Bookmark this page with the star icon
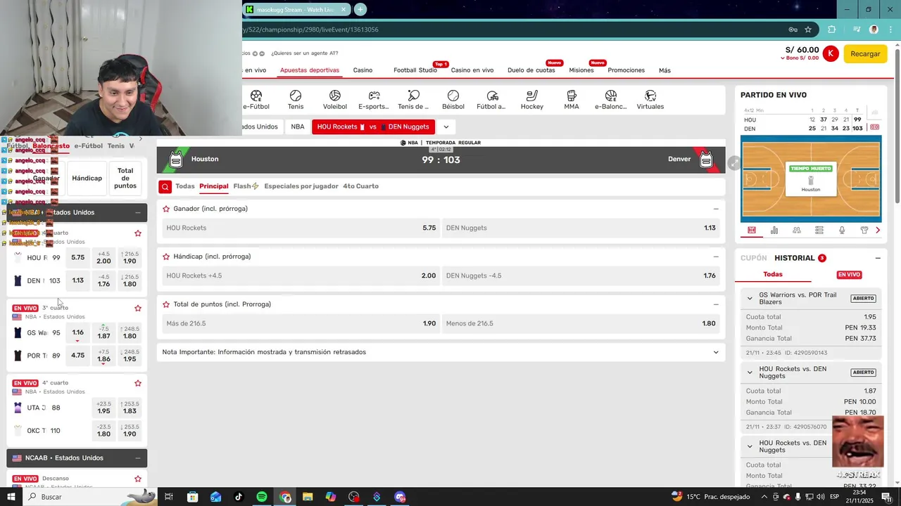This screenshot has width=901, height=506. tap(808, 30)
